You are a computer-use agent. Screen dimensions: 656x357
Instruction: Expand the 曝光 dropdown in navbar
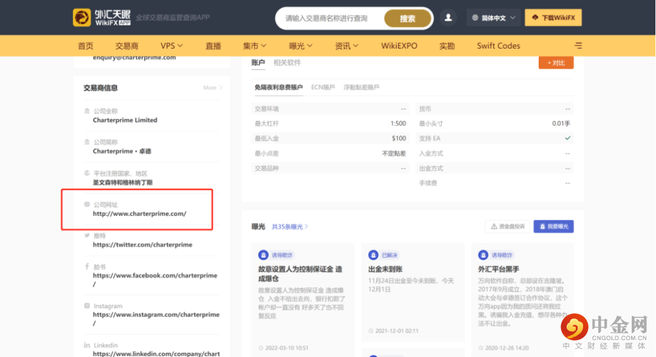[301, 46]
